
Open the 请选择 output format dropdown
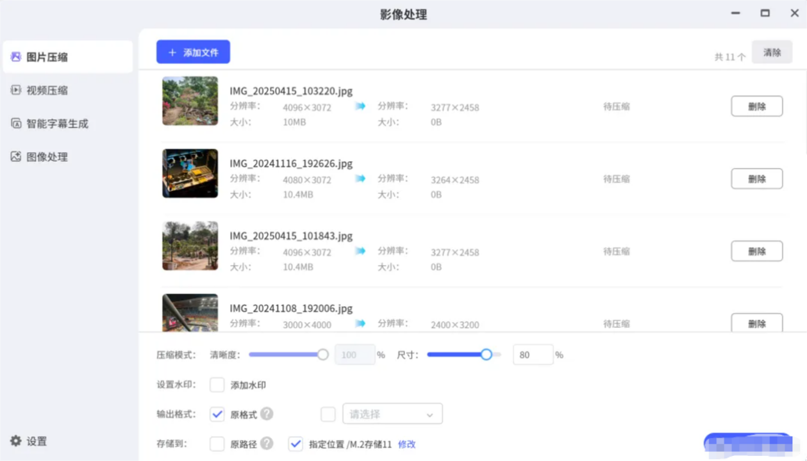[x=392, y=414]
